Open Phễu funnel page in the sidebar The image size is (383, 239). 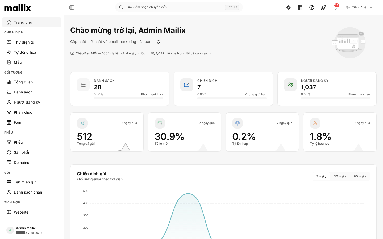[x=32, y=142]
